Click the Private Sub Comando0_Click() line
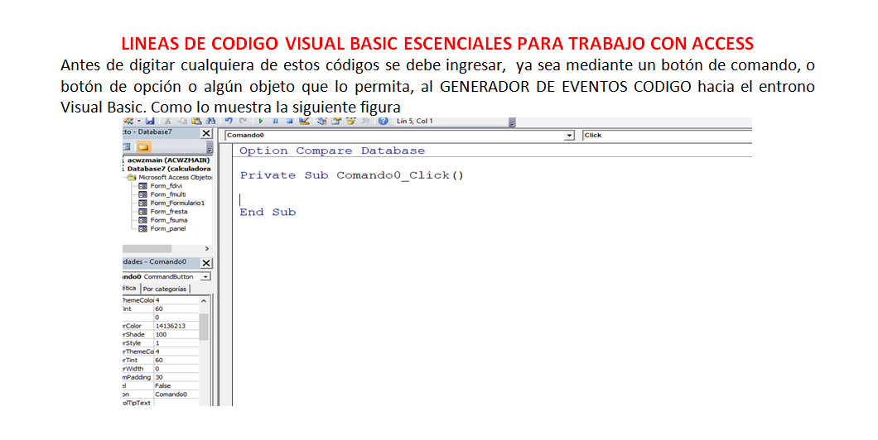878x440 pixels. coord(352,175)
